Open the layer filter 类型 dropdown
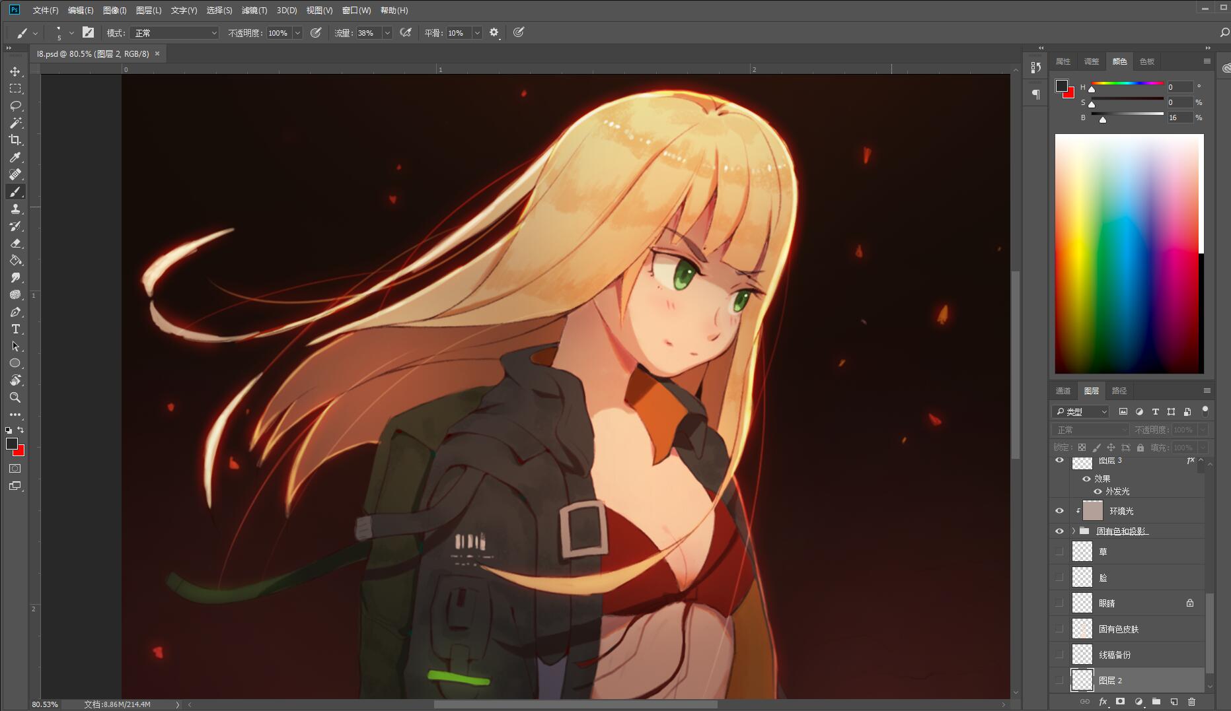 pos(1081,412)
